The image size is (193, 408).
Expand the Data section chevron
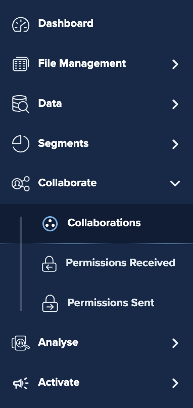tap(175, 104)
